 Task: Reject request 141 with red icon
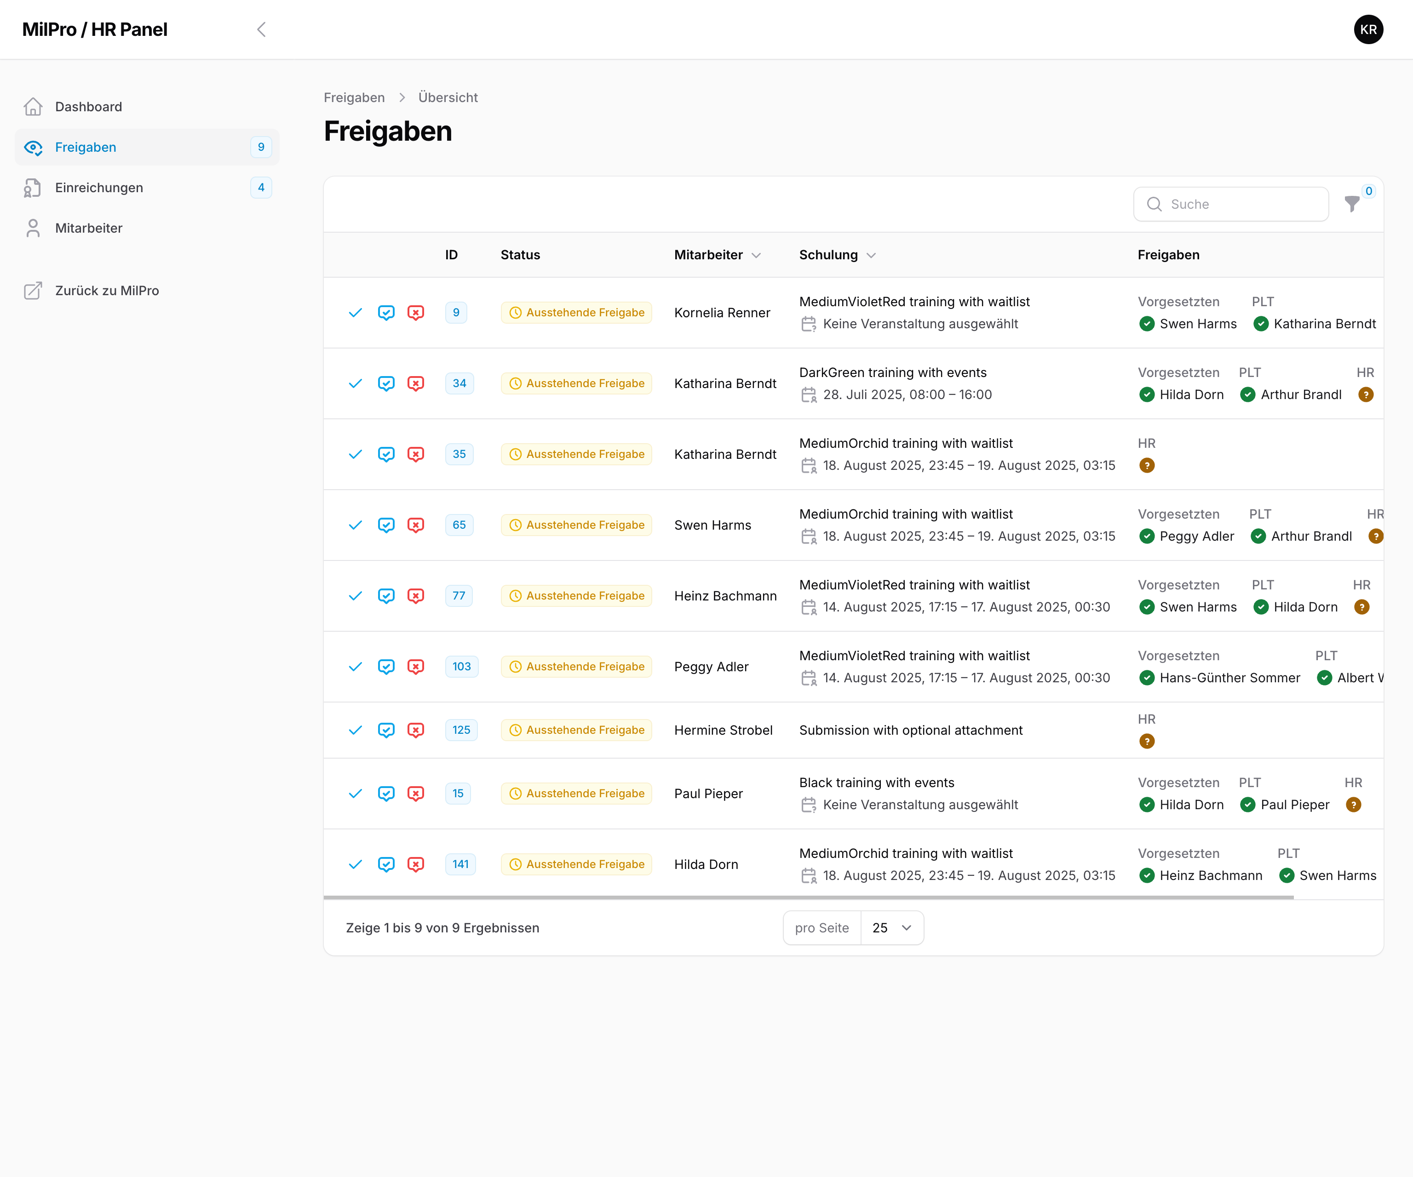(x=416, y=864)
